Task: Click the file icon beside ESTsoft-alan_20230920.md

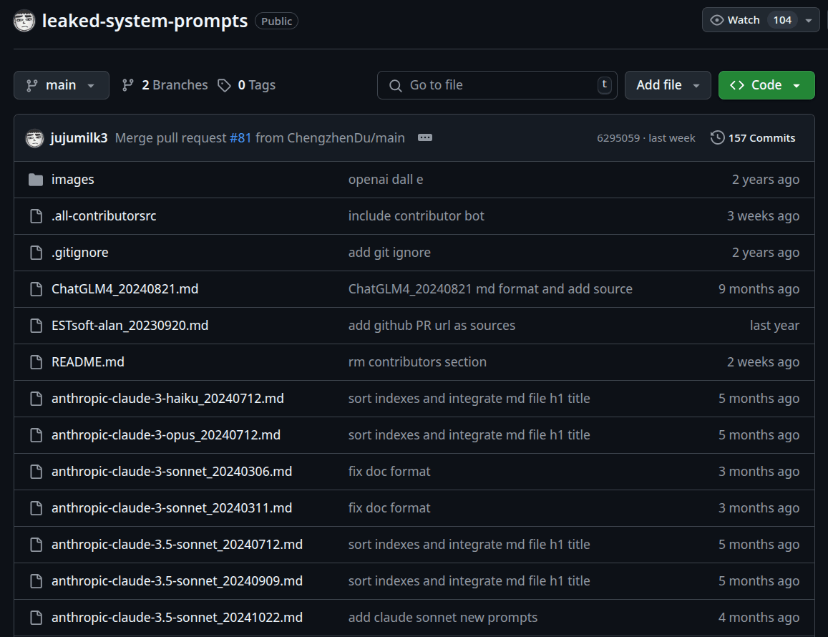Action: (x=36, y=326)
